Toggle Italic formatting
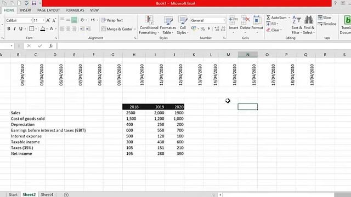The width and height of the screenshot is (351, 197). [15, 29]
